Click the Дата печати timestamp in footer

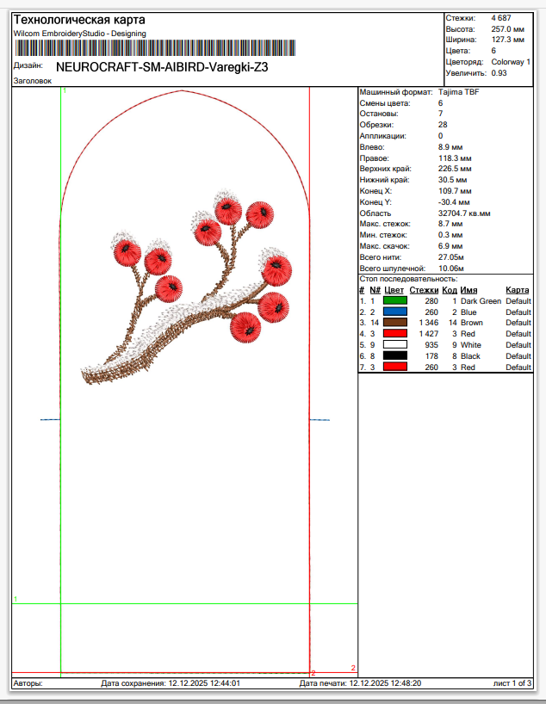pyautogui.click(x=360, y=683)
